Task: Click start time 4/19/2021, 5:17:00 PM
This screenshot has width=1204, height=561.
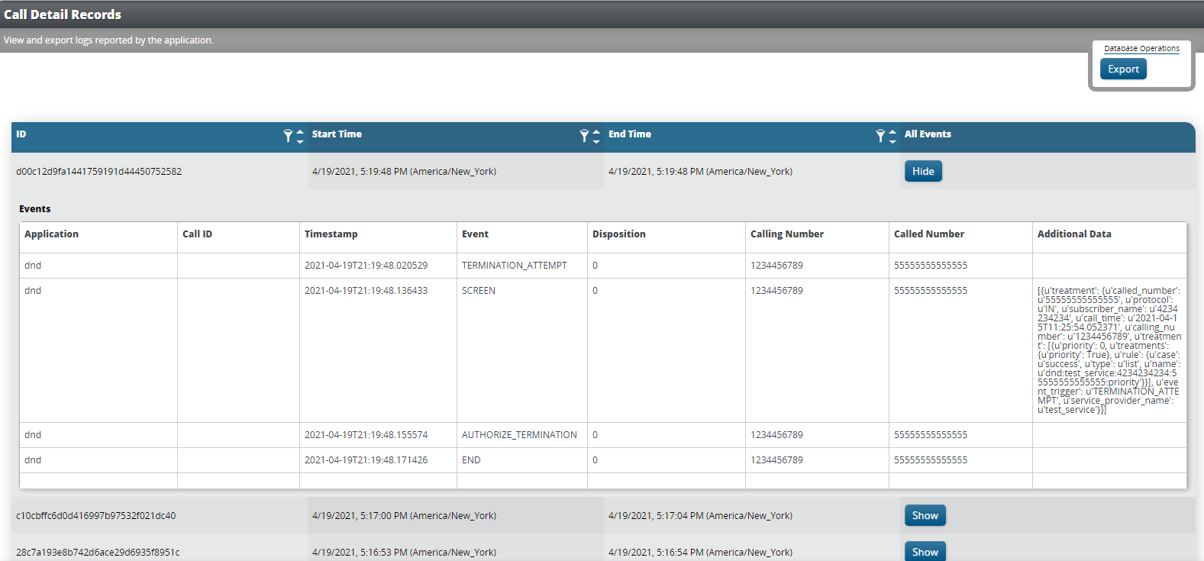Action: coord(404,515)
